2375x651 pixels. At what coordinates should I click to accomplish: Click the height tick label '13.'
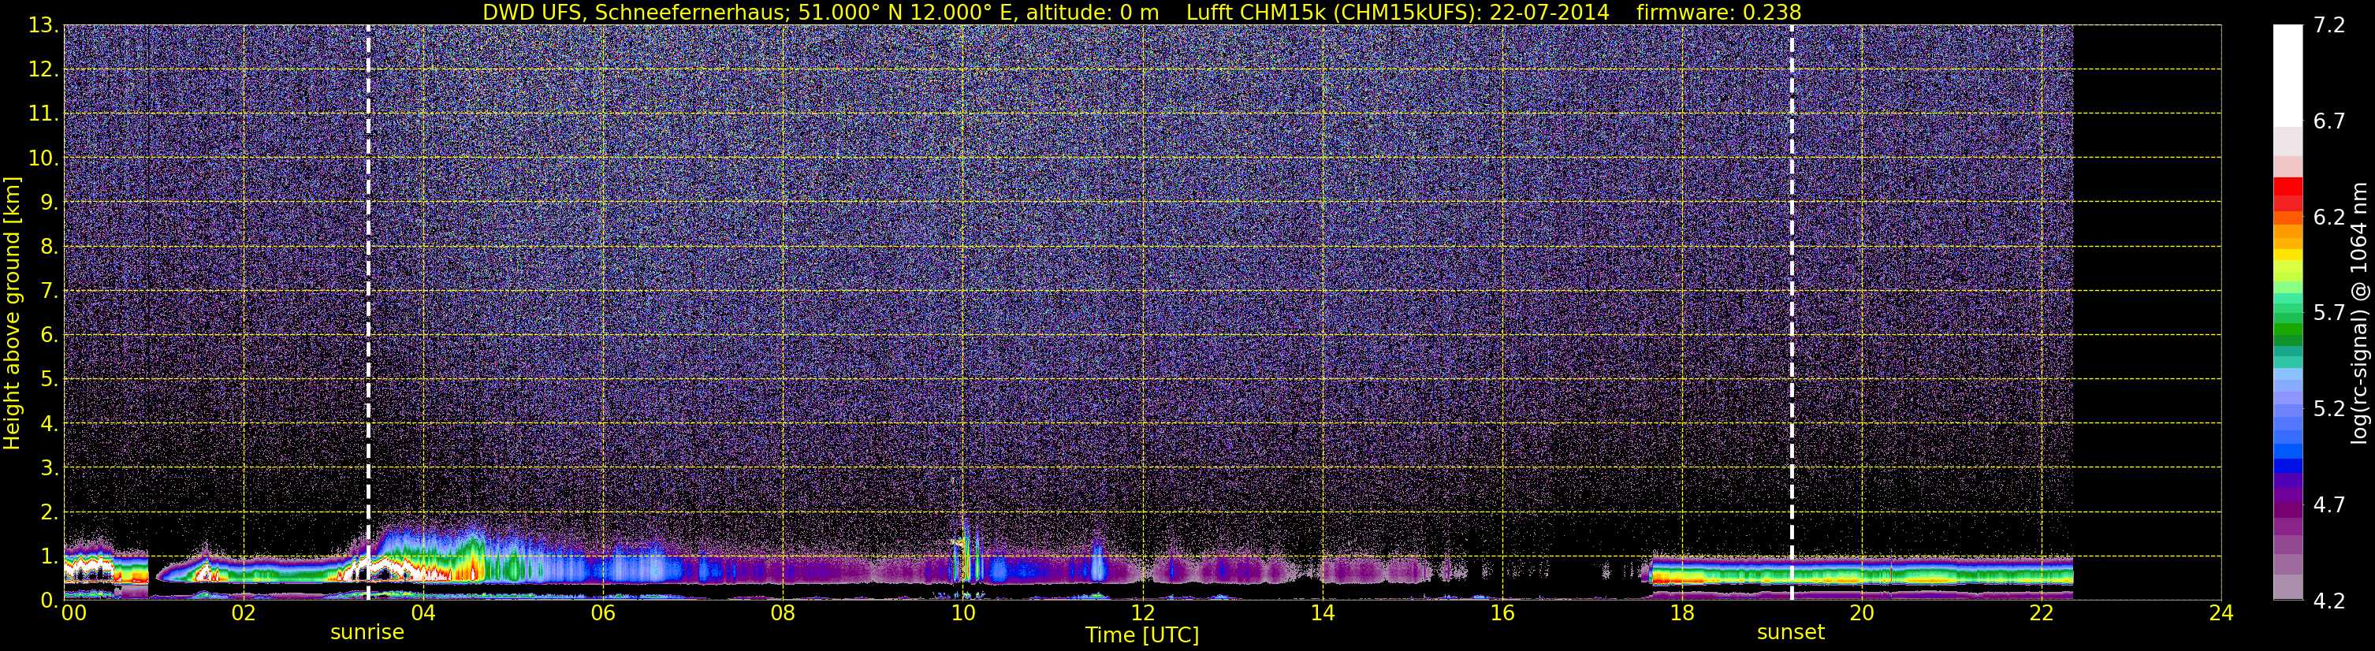pos(43,26)
